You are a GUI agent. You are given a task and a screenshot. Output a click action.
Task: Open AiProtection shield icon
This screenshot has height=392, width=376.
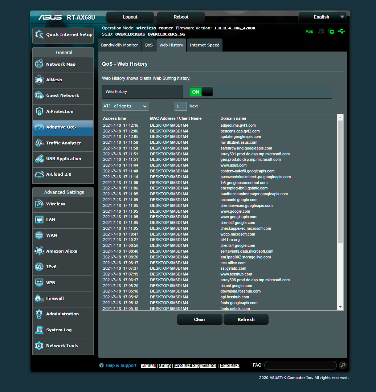pyautogui.click(x=39, y=111)
